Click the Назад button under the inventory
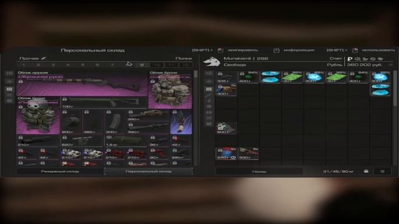The height and width of the screenshot is (224, 399). 259,172
